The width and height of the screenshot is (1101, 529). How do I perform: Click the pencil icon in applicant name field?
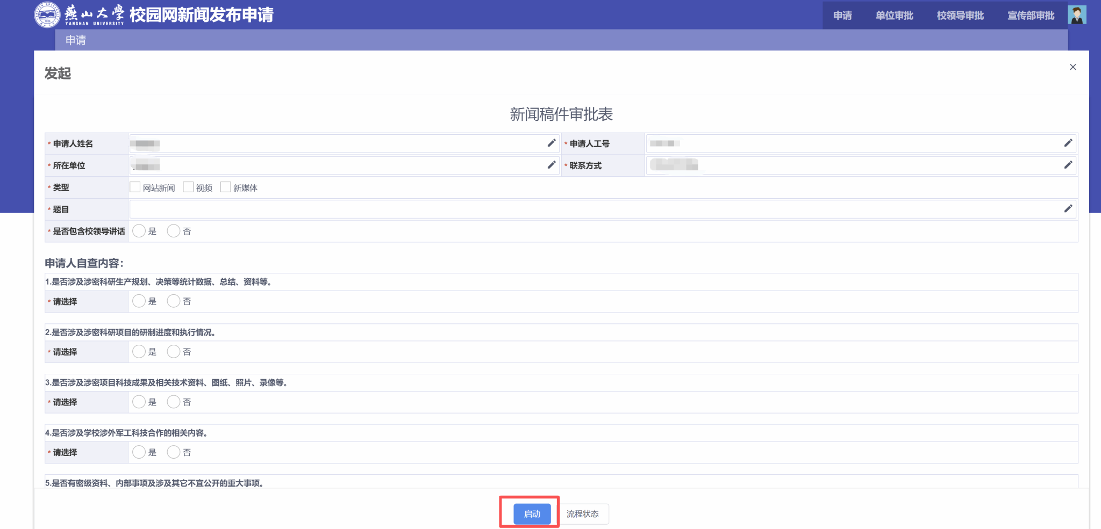pyautogui.click(x=551, y=143)
